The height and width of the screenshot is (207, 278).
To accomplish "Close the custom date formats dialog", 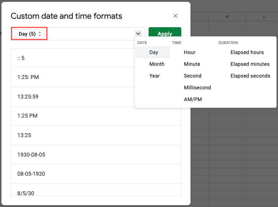I will click(175, 16).
